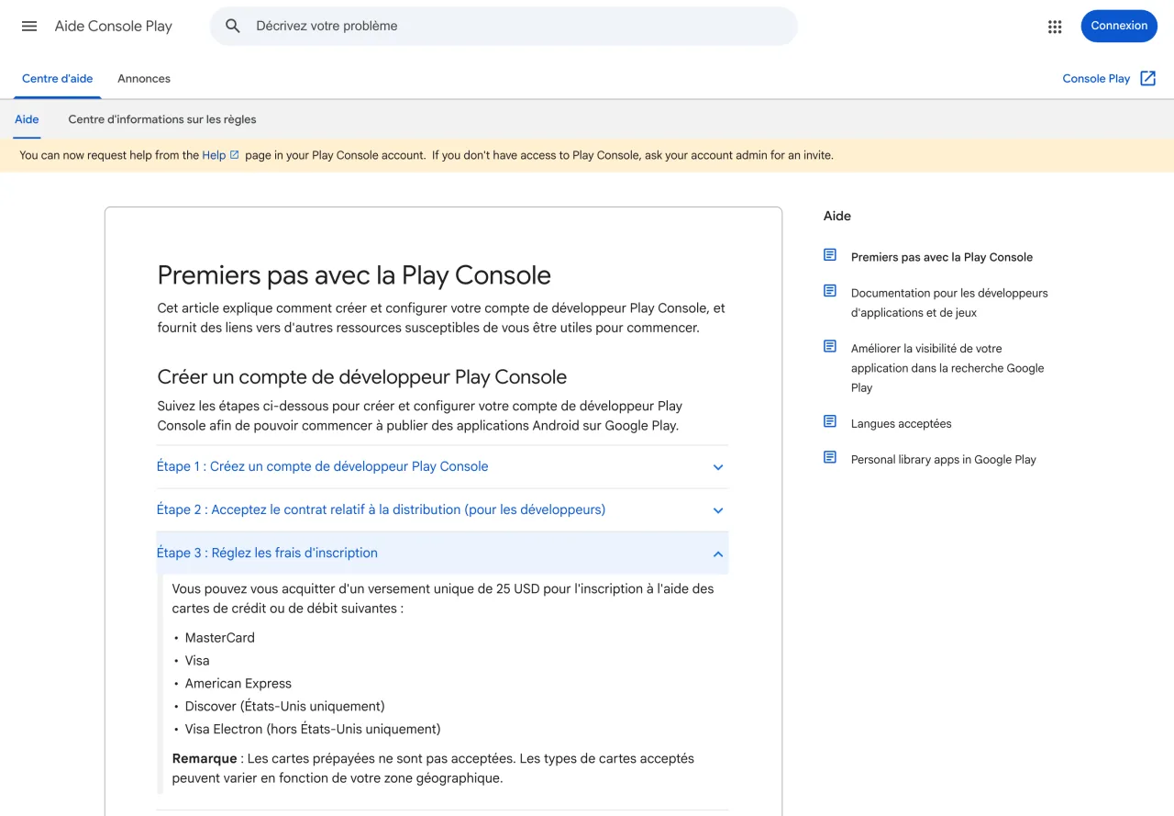Open Étape 1 : Créez un compte section
The height and width of the screenshot is (816, 1174).
click(x=322, y=466)
